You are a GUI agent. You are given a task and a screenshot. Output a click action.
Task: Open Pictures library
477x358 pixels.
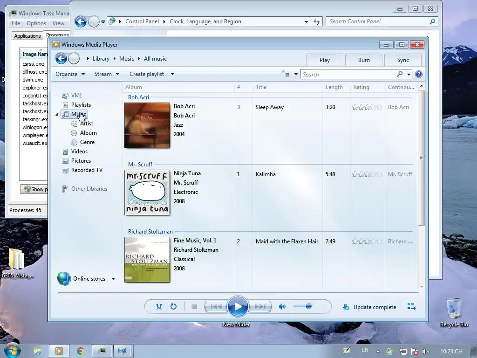[81, 161]
